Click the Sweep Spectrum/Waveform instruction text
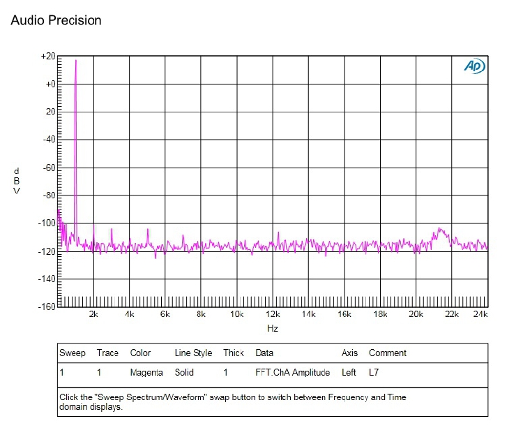This screenshot has width=523, height=428. (x=233, y=402)
